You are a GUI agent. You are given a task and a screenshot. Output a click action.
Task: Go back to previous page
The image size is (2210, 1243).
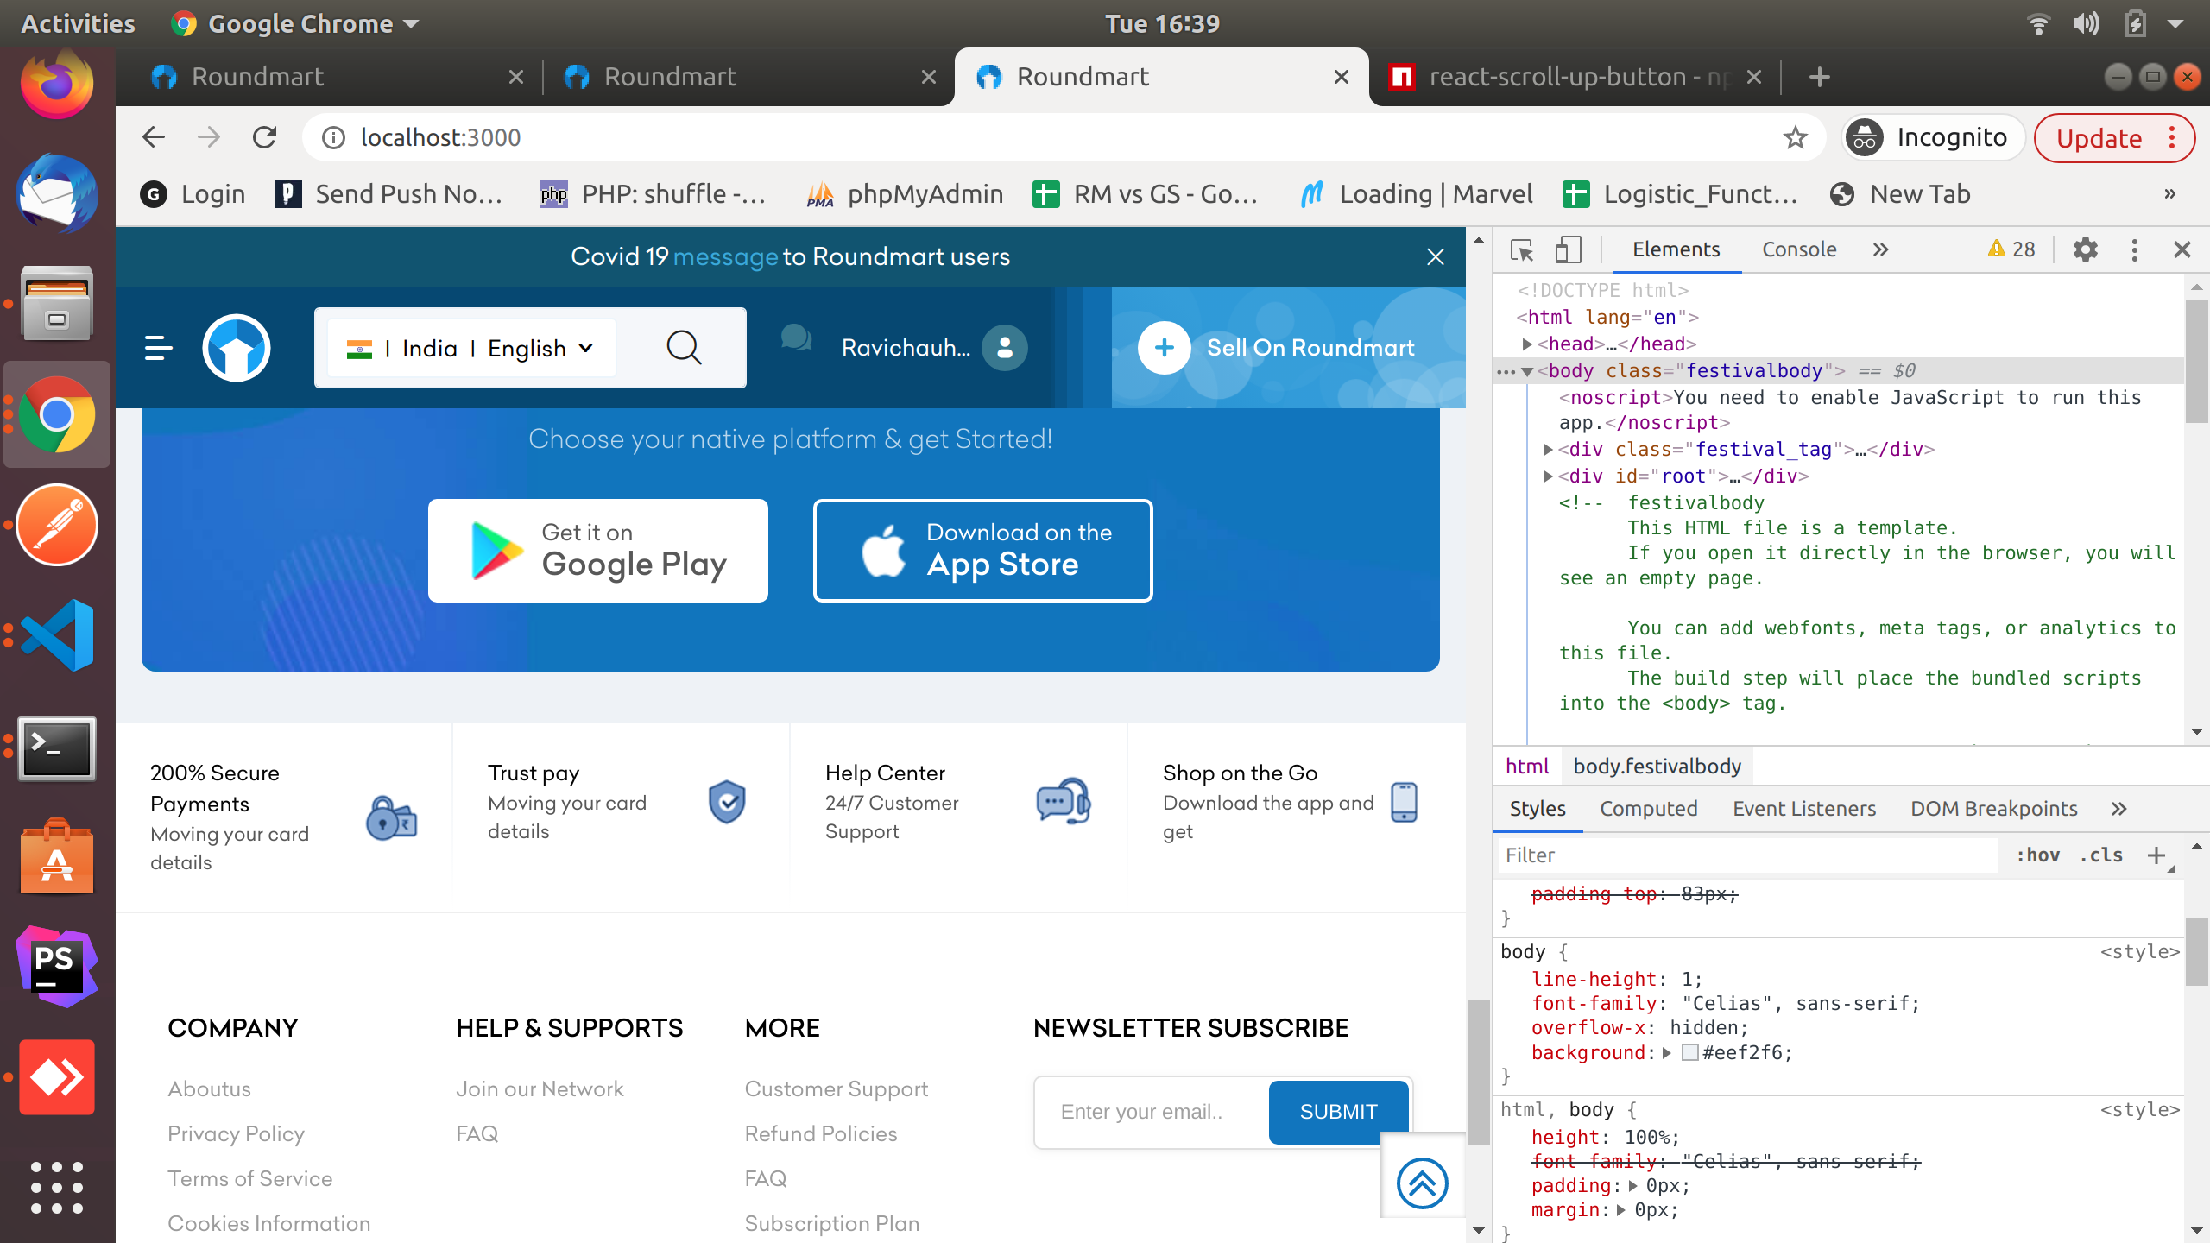154,137
